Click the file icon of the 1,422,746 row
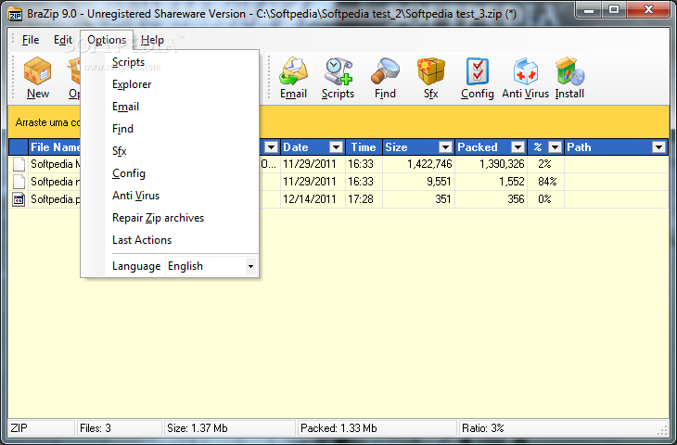Screen dimensions: 677x445 19,164
